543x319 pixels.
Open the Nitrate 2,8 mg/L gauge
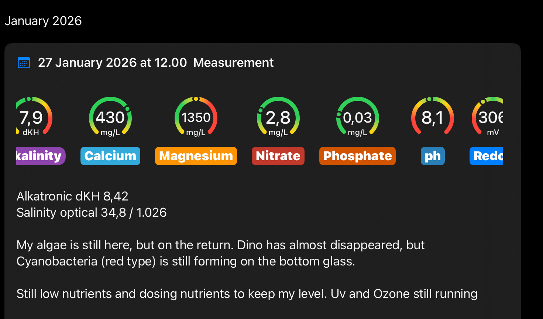[278, 117]
